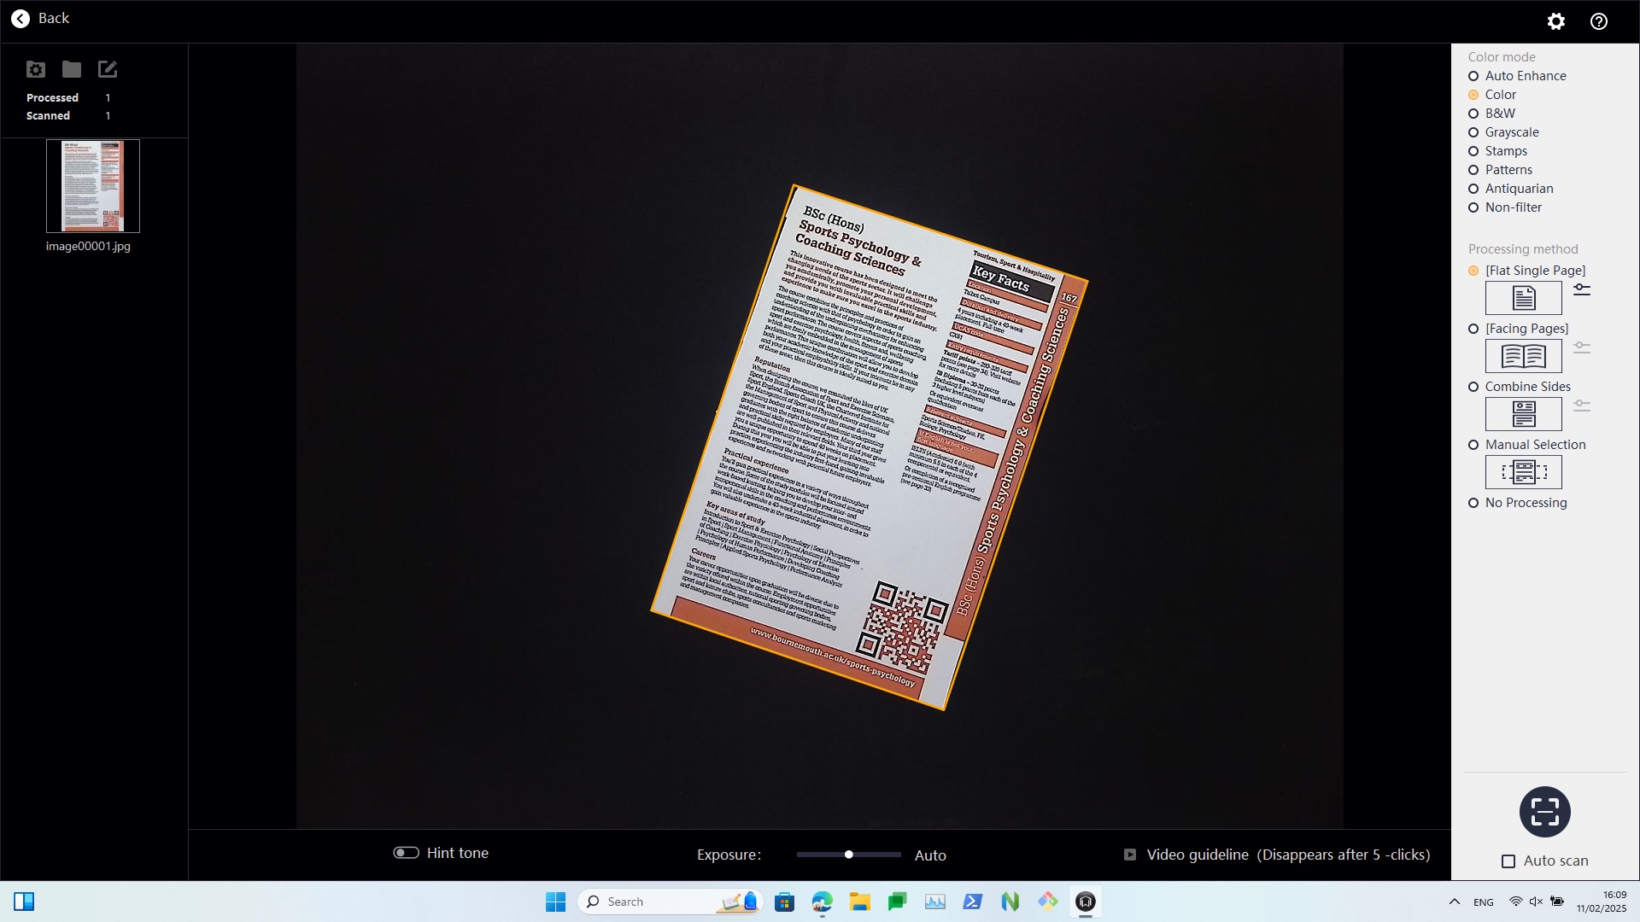The height and width of the screenshot is (922, 1640).
Task: Go back using the Back arrow icon
Action: (20, 19)
